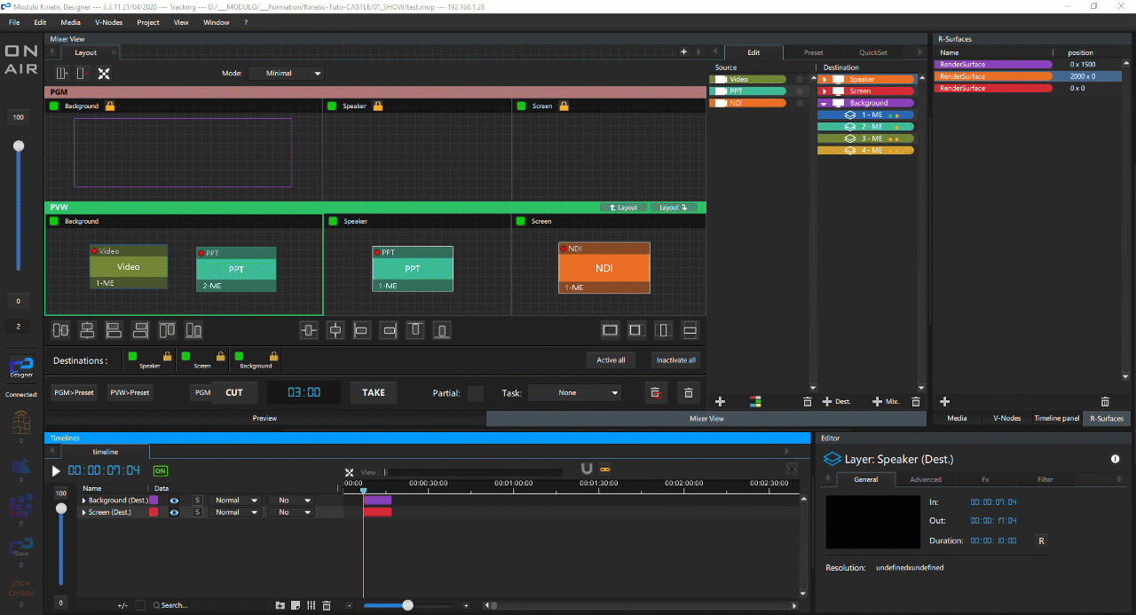Click the lock icon on PGM Background
The height and width of the screenshot is (615, 1136).
pos(110,106)
